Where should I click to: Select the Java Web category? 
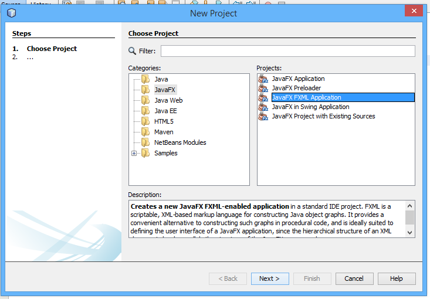[168, 100]
